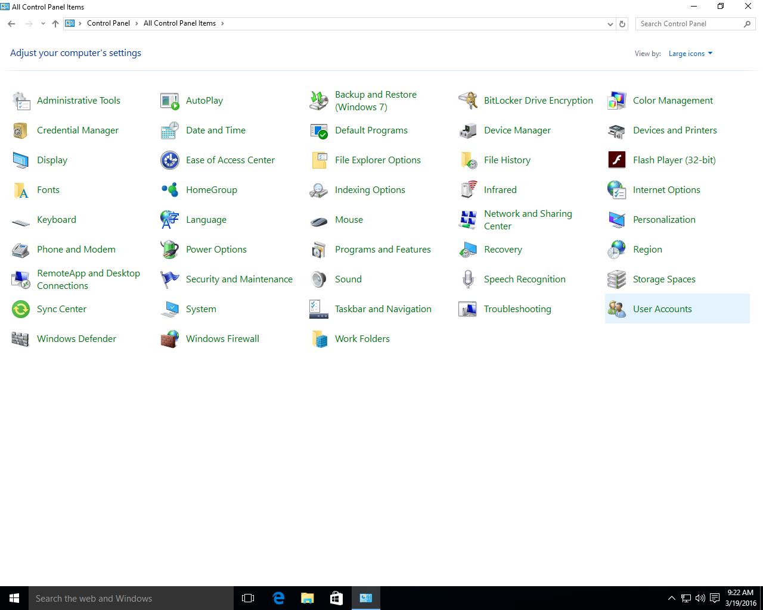Click the Troubleshooting link
This screenshot has height=610, width=763.
(x=517, y=309)
